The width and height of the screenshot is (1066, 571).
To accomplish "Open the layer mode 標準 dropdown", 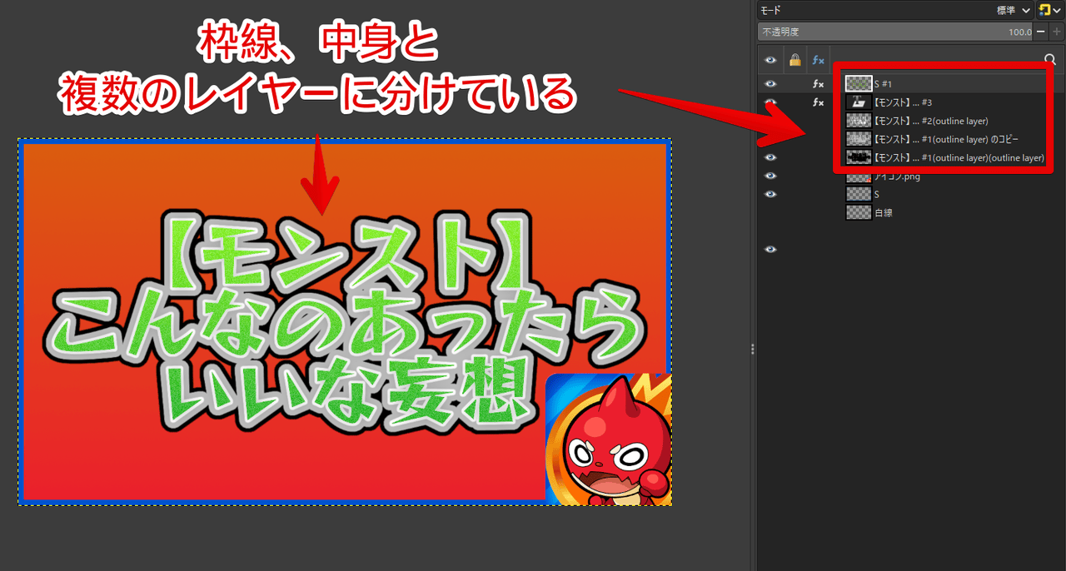I will [1013, 10].
